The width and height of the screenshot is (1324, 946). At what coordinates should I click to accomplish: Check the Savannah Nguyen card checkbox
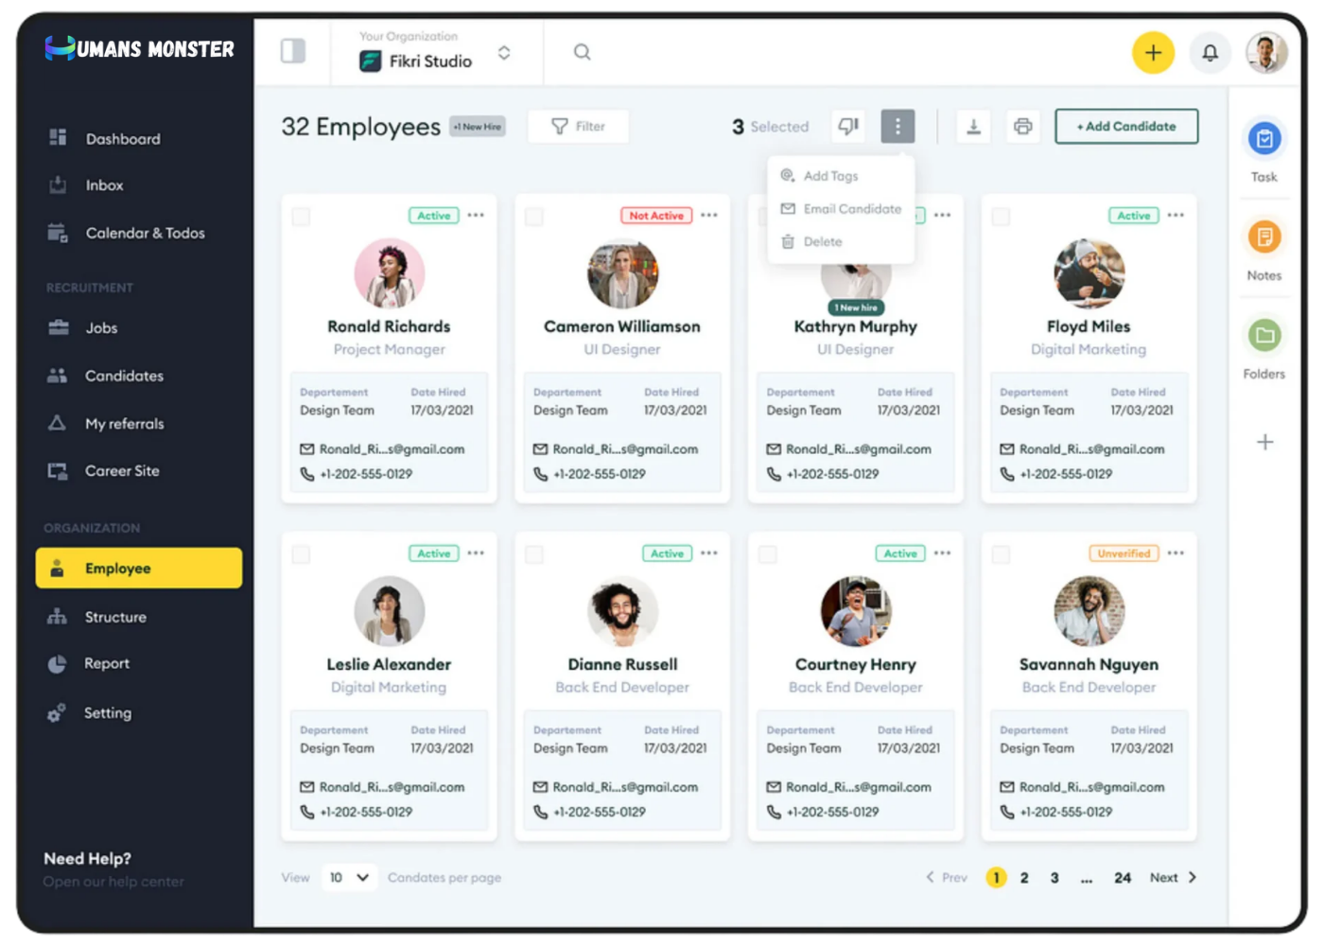(1001, 554)
